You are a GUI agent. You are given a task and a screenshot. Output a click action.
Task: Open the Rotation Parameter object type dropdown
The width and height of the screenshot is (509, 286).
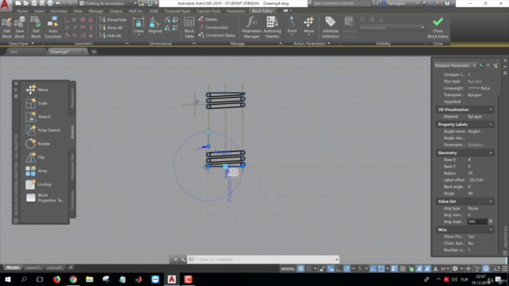pos(456,65)
